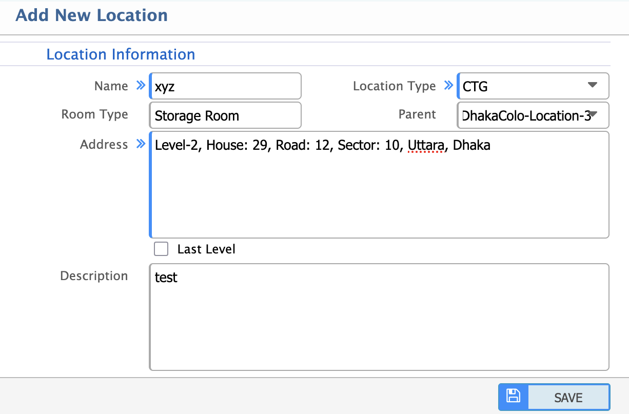Image resolution: width=629 pixels, height=414 pixels.
Task: Open the Parent dropdown showing DhakaColo-Location-3
Action: pos(523,116)
